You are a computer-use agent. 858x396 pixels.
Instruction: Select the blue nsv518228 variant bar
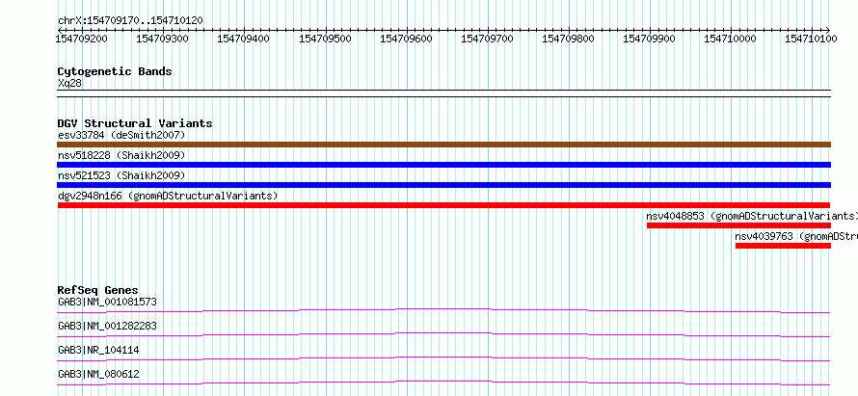pos(443,165)
